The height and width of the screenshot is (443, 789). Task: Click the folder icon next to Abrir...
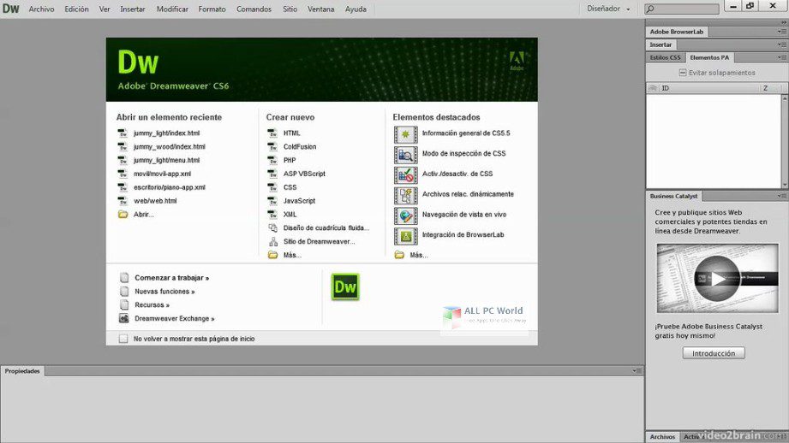point(123,215)
